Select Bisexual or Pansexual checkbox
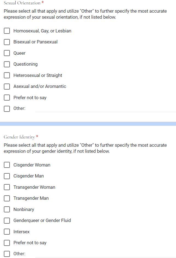Viewport: 176px width, 258px height. [7, 42]
